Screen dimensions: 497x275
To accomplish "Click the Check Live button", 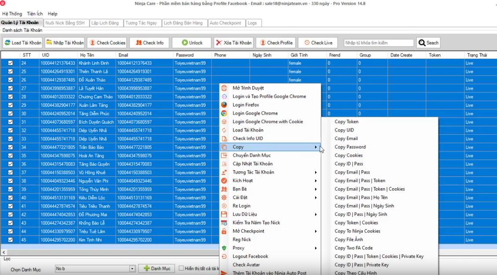I will (318, 43).
